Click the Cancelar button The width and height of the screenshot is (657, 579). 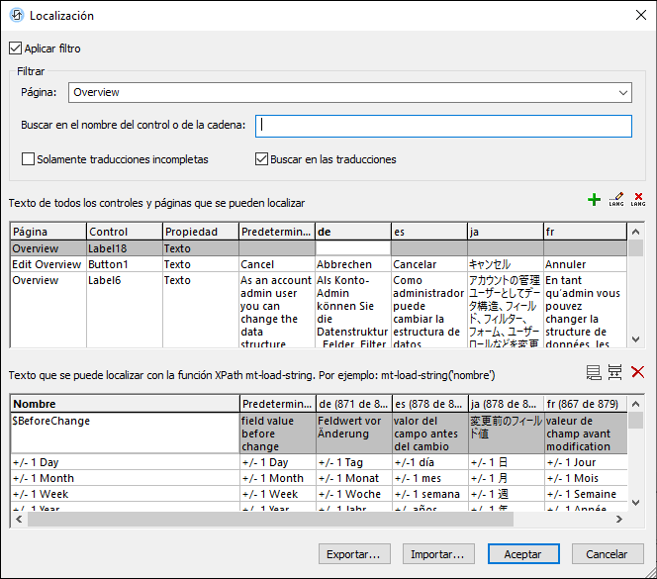607,554
